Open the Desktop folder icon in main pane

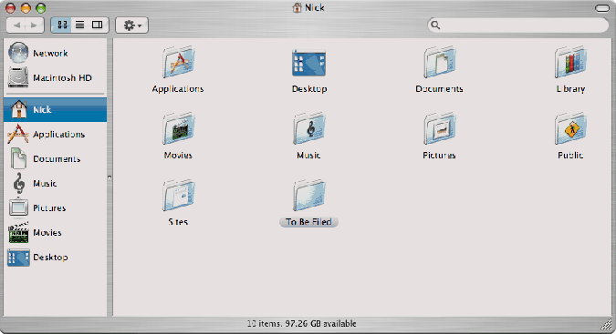(308, 63)
